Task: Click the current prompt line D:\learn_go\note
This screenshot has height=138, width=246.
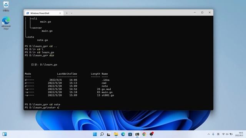Action: (x=42, y=107)
